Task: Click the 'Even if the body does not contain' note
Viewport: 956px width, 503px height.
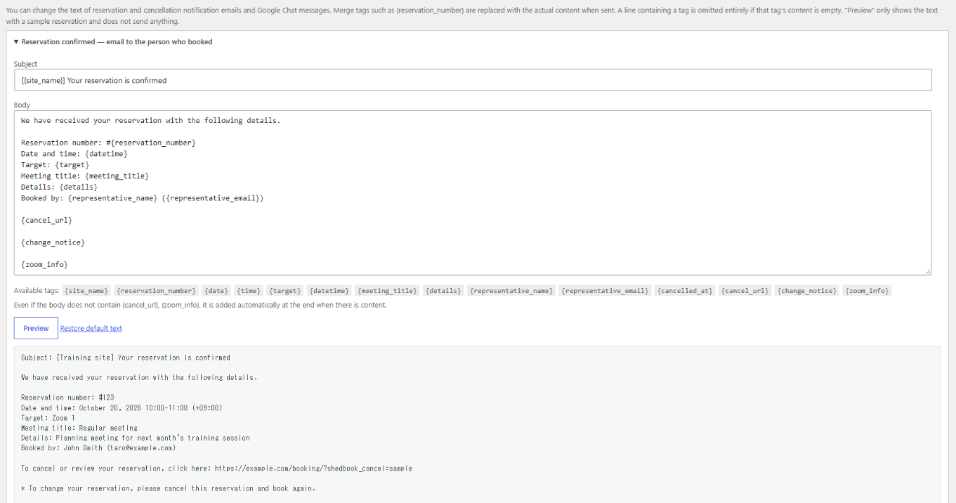Action: [x=200, y=305]
